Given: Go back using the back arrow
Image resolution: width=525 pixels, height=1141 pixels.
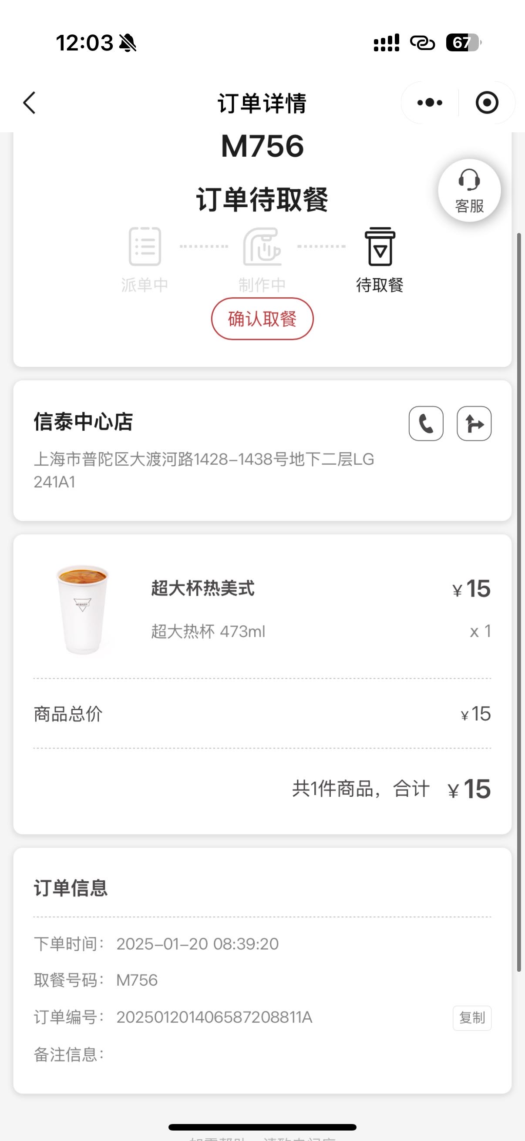Looking at the screenshot, I should [x=29, y=103].
